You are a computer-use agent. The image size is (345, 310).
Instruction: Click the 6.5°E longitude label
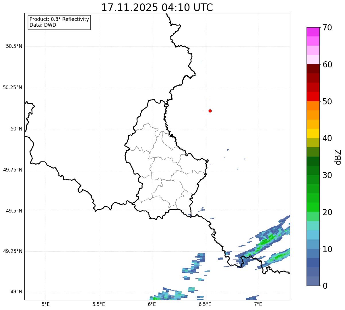(205, 304)
